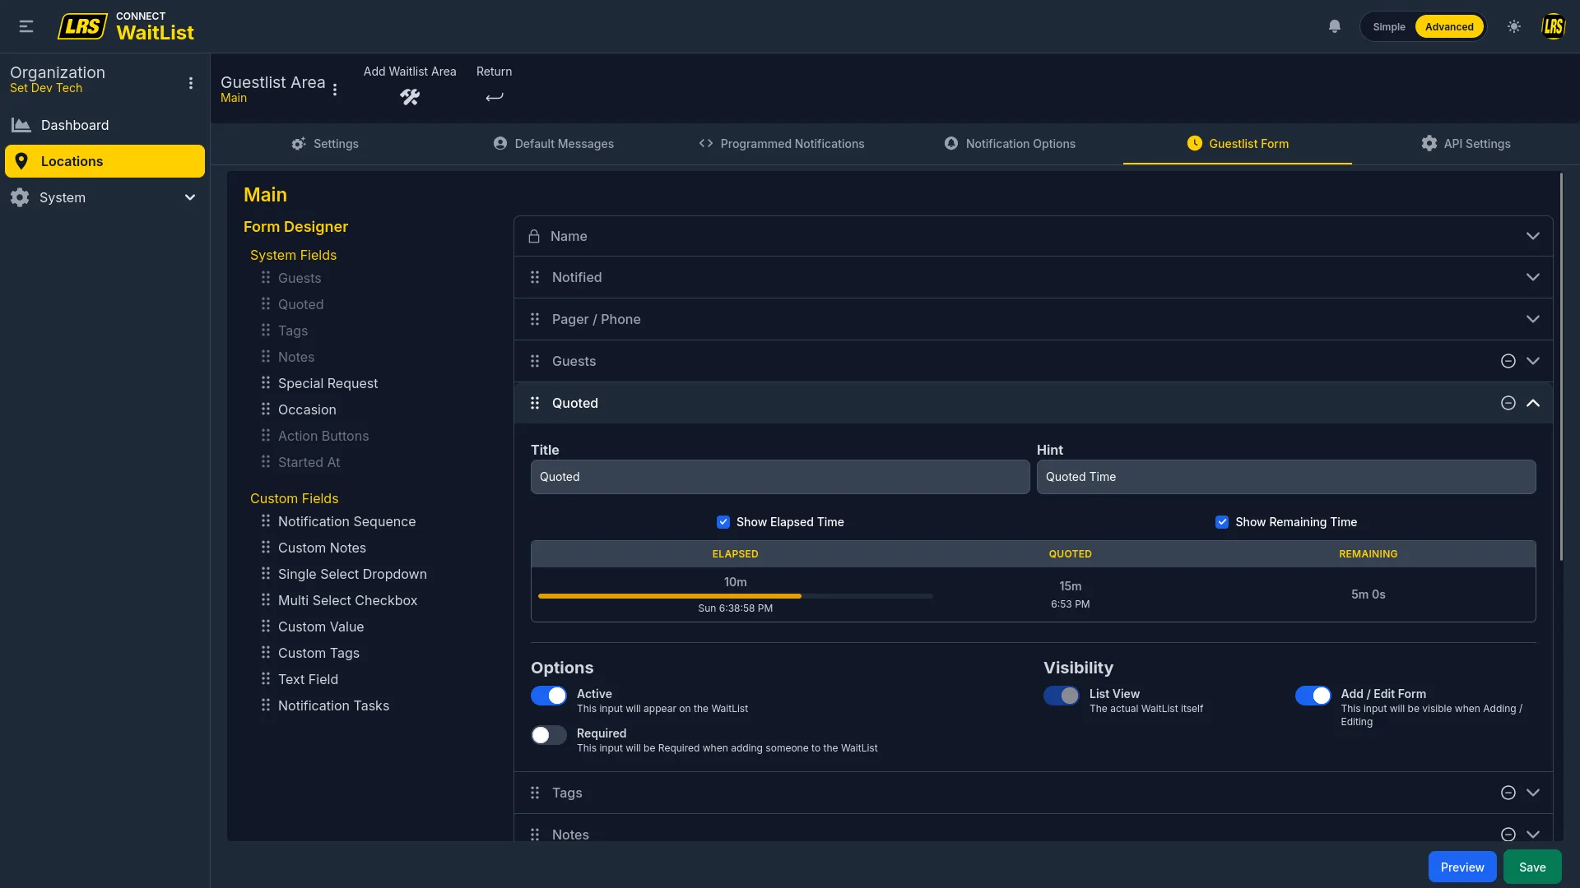Click the elapsed time progress bar

point(735,596)
